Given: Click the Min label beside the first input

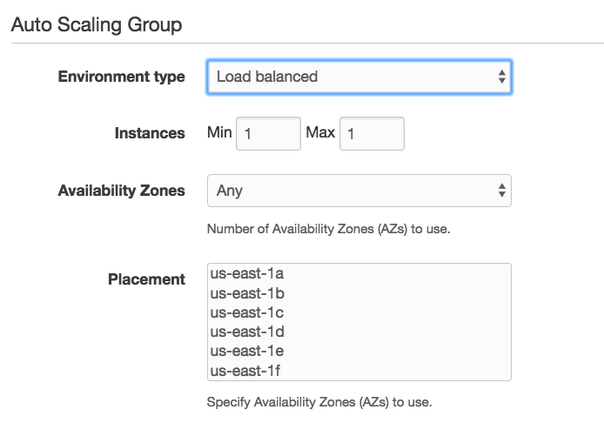Looking at the screenshot, I should (219, 132).
